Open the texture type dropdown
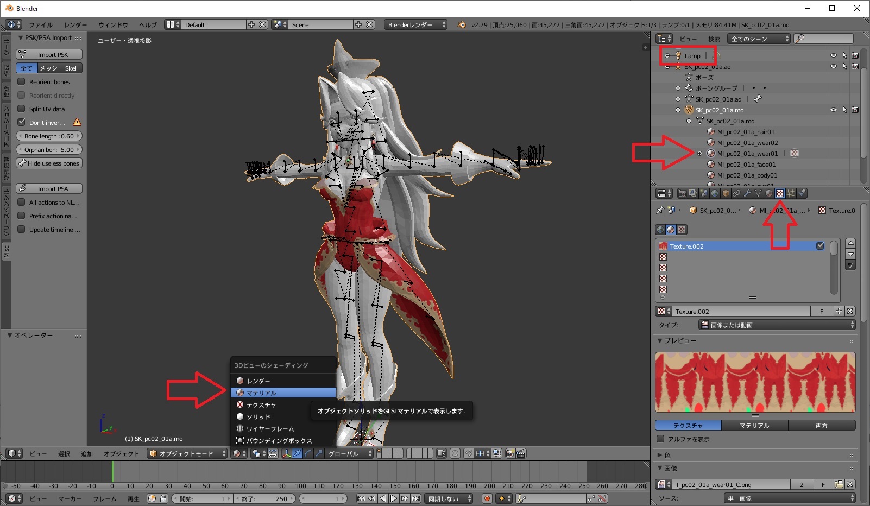This screenshot has width=870, height=506. click(x=777, y=325)
